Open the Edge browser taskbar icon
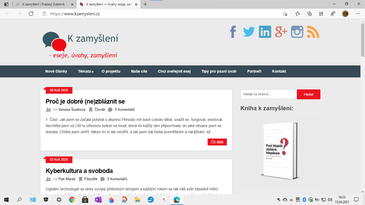The height and width of the screenshot is (205, 365). tap(176, 199)
